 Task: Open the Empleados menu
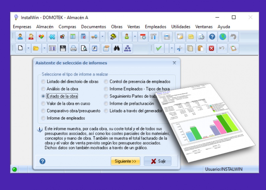(155, 27)
